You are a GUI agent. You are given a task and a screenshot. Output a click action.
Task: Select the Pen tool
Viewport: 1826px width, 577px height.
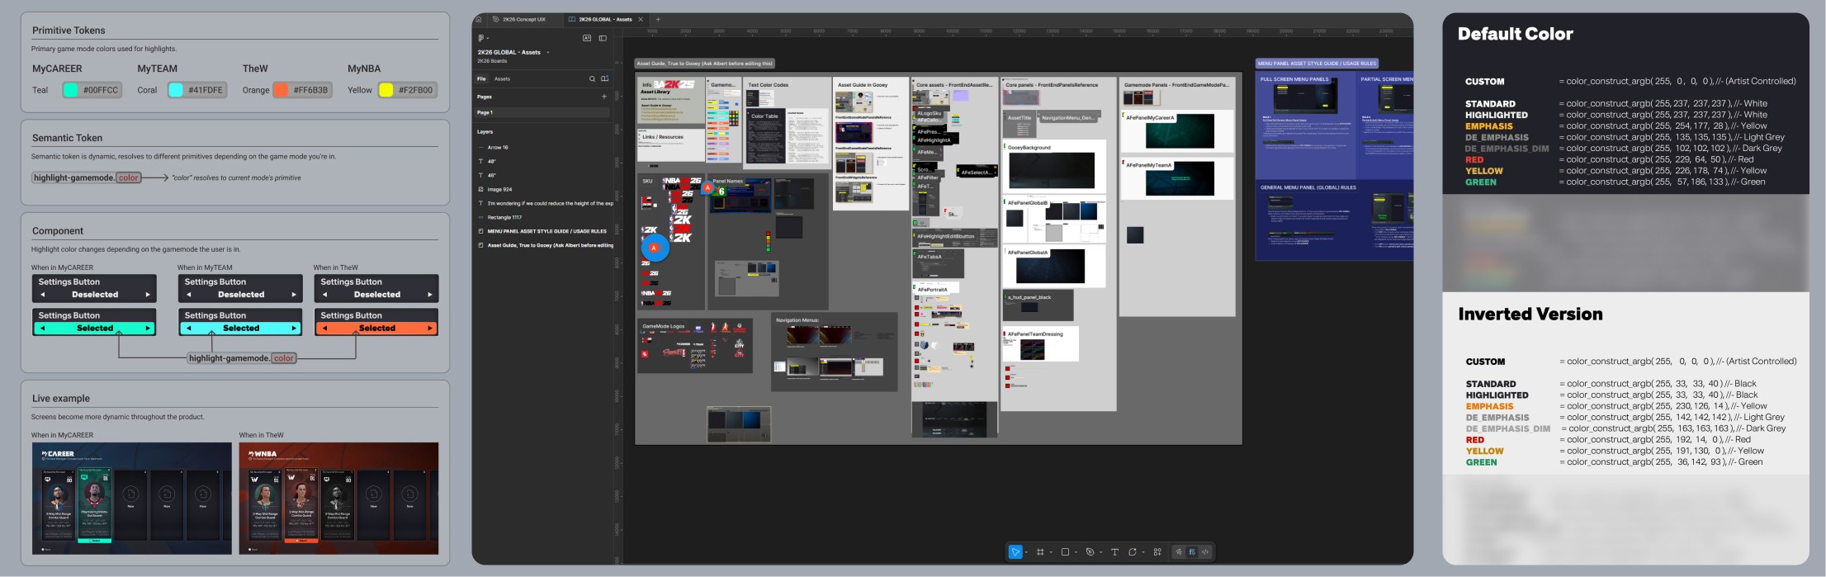(1090, 552)
